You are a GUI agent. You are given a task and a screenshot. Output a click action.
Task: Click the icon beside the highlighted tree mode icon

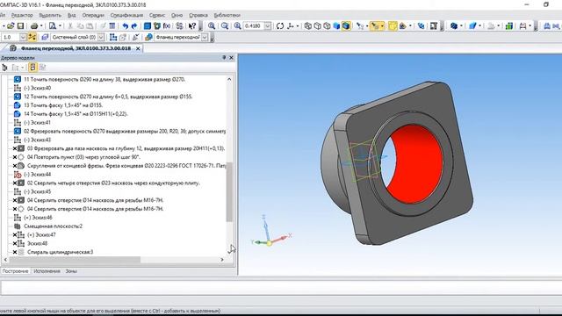click(x=42, y=67)
